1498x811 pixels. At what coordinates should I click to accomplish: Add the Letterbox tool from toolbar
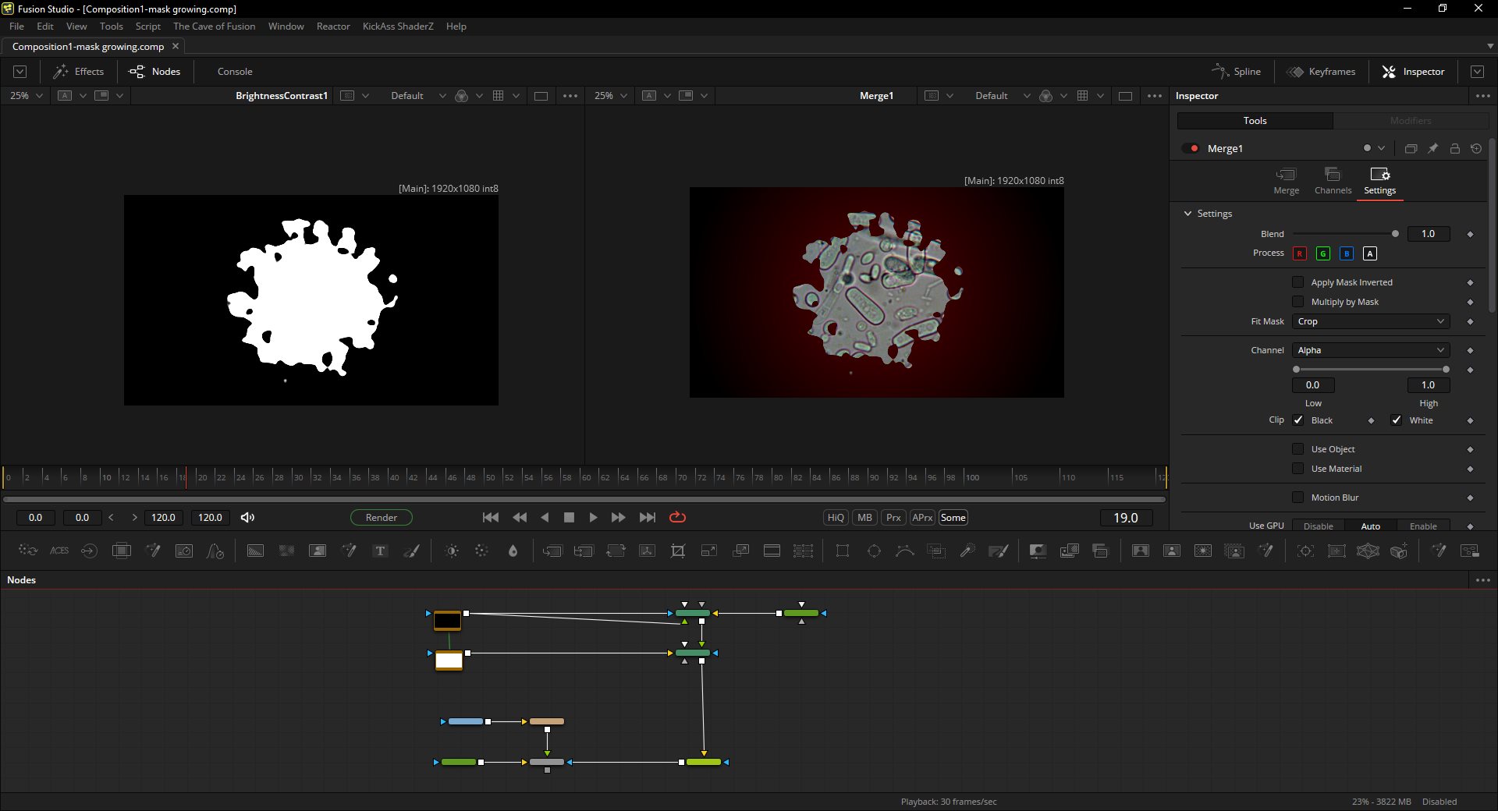coord(772,551)
